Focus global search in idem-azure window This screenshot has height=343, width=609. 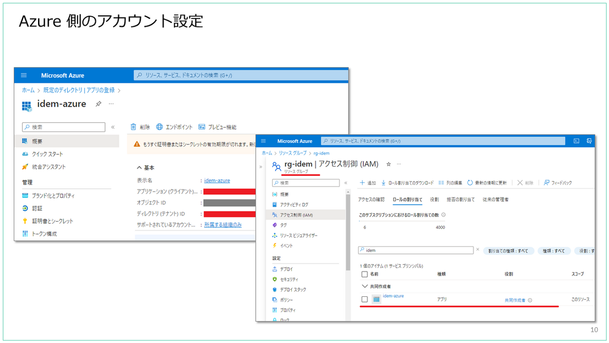tap(241, 75)
